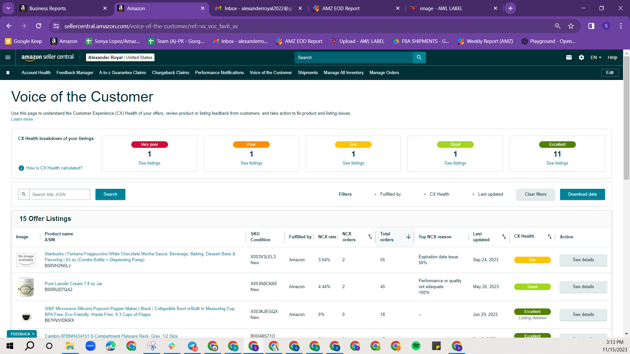Viewport: 630px width, 354px height.
Task: Open the Chrome profile avatar
Action: tap(606, 26)
